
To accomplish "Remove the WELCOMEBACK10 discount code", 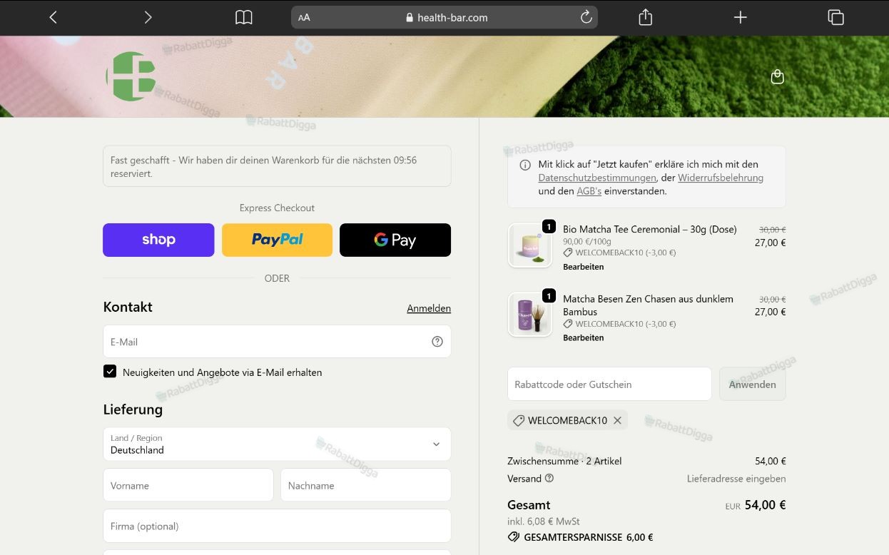I will tap(618, 420).
